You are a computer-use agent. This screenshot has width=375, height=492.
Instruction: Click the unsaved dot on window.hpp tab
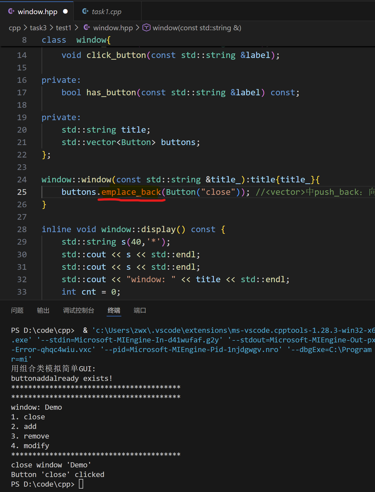click(65, 12)
